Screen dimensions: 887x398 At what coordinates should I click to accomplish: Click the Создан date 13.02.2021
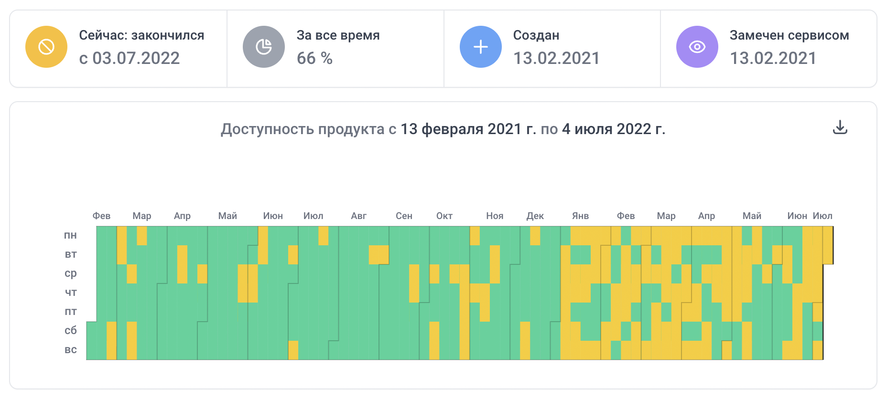556,58
